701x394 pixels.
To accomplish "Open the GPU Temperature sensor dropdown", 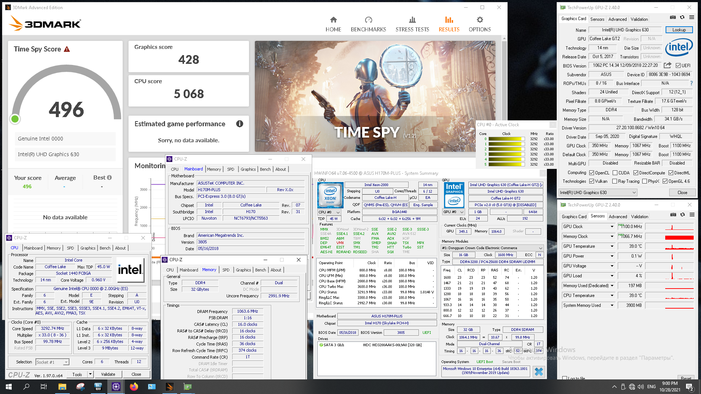I will [x=612, y=246].
